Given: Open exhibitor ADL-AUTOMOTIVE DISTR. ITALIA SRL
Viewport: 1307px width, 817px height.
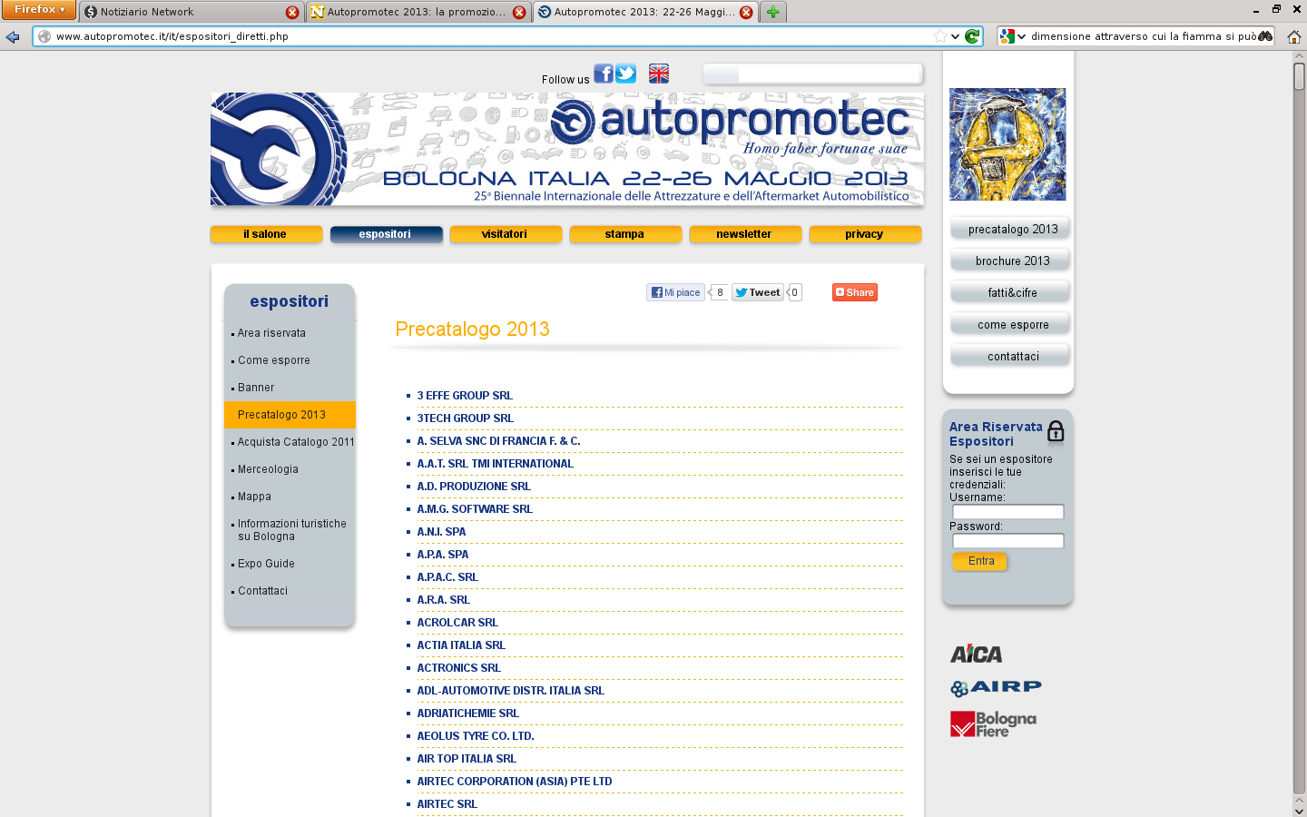Looking at the screenshot, I should tap(510, 691).
